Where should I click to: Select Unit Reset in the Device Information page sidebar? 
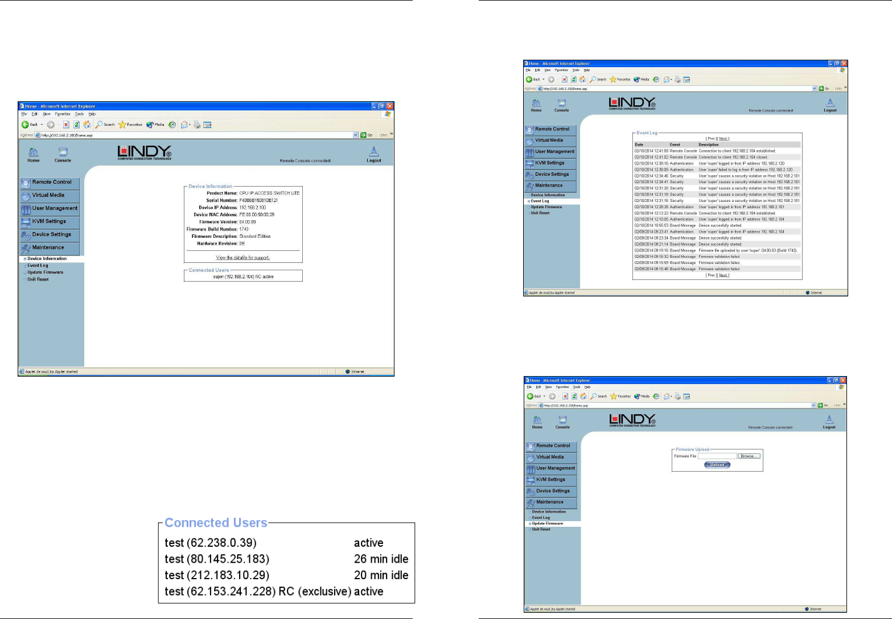pyautogui.click(x=38, y=279)
